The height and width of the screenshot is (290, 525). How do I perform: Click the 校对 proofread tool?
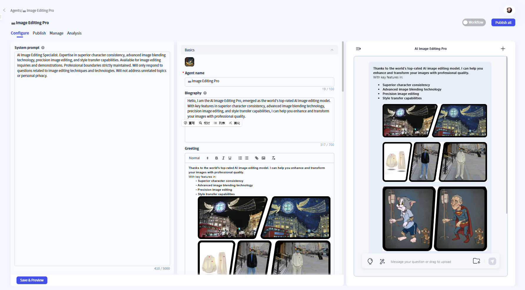(205, 123)
